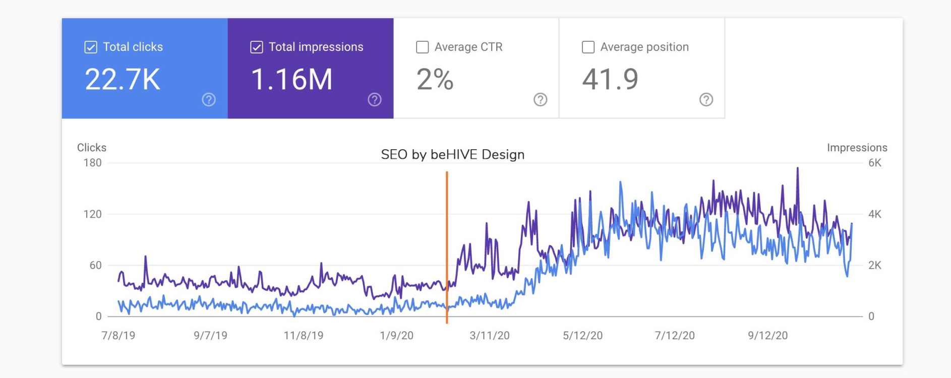Click the 7/12/20 date label

click(x=675, y=336)
